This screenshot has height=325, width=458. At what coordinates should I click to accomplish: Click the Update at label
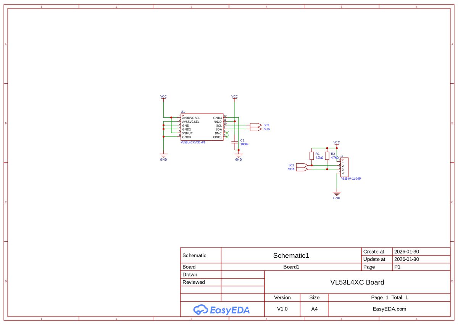pos(374,259)
